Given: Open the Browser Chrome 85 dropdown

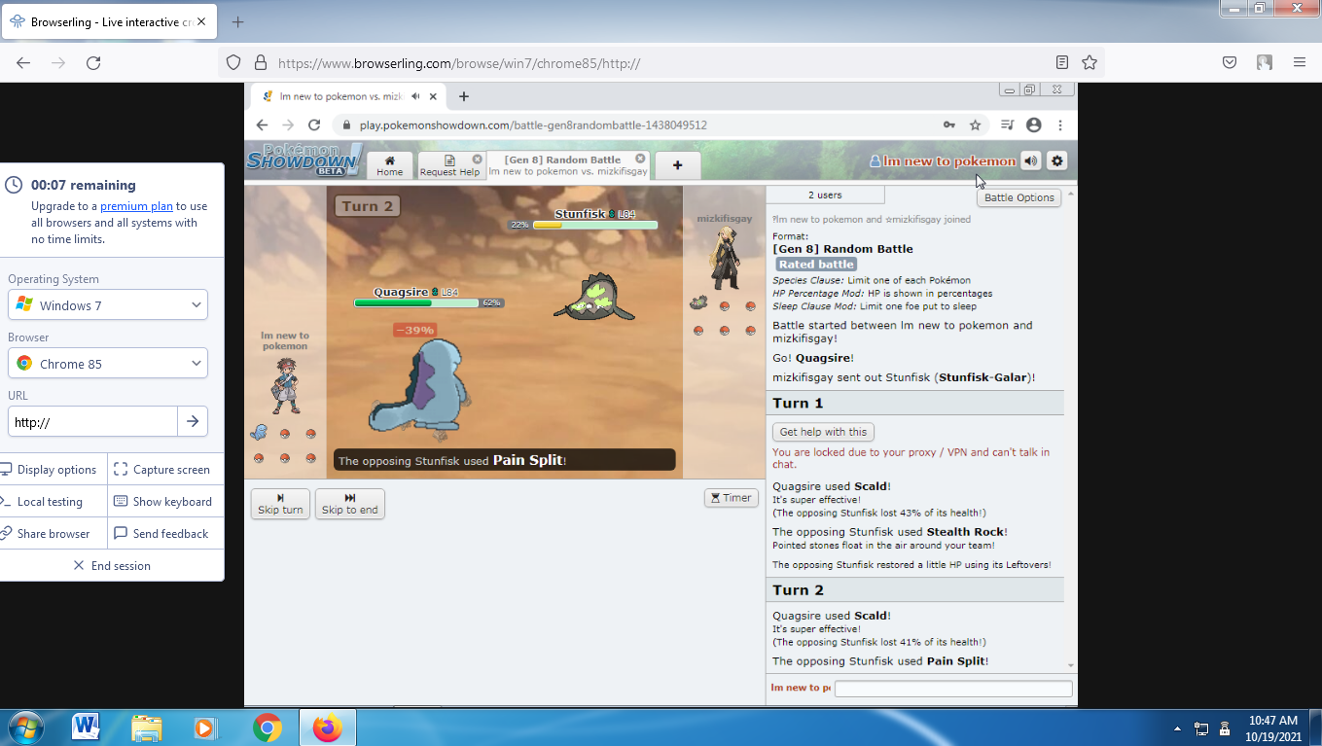Looking at the screenshot, I should pos(108,364).
